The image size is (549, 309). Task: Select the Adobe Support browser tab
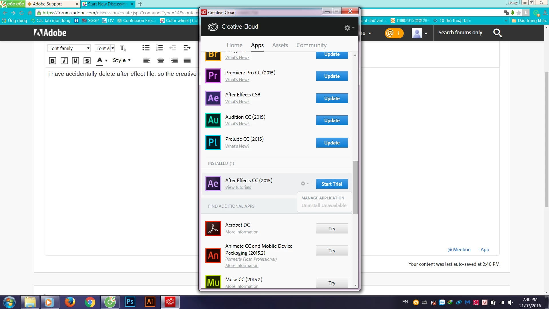[53, 4]
